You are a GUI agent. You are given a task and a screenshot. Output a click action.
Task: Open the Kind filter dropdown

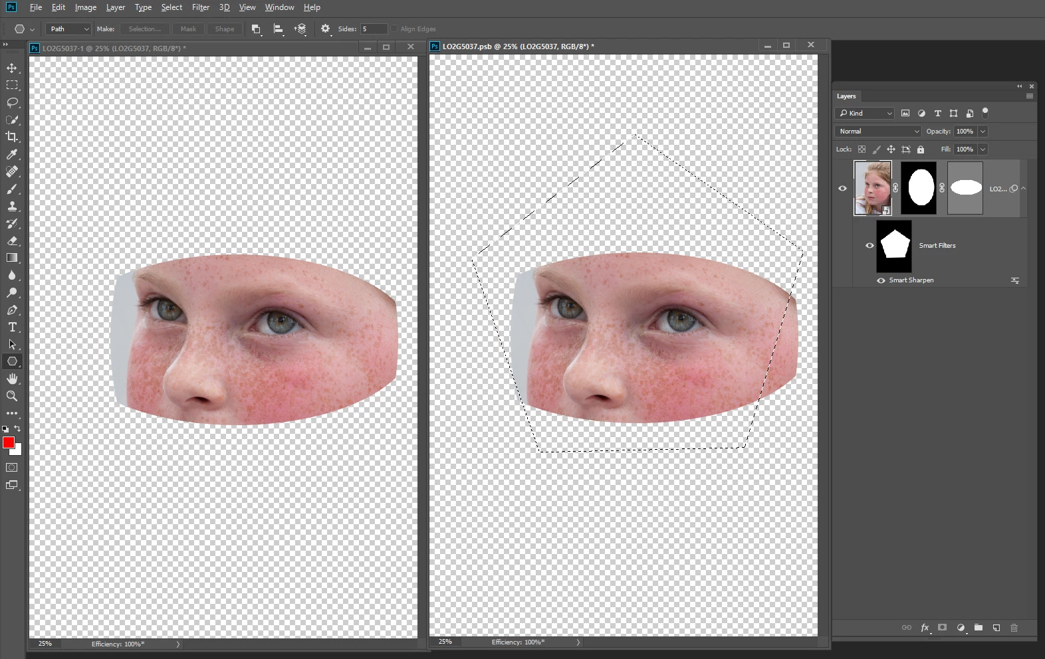click(865, 113)
